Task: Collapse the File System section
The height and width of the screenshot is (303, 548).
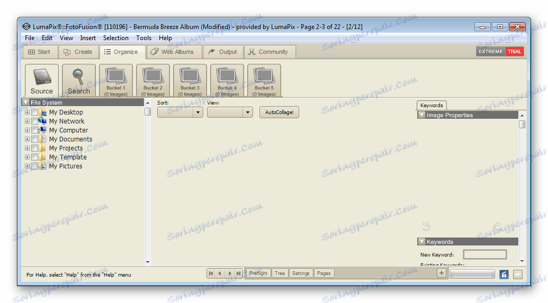Action: [25, 102]
